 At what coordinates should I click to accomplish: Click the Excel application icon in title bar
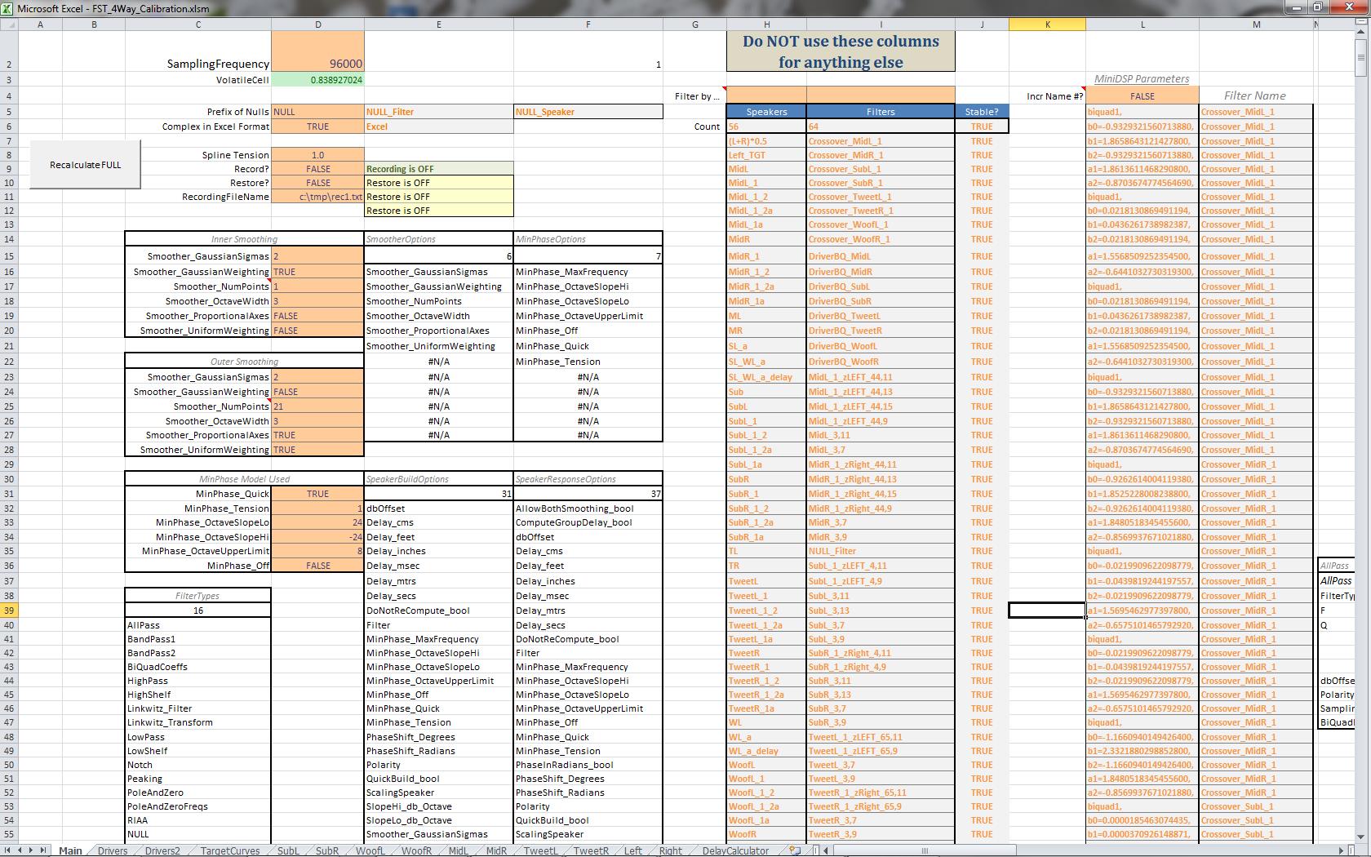[x=7, y=8]
